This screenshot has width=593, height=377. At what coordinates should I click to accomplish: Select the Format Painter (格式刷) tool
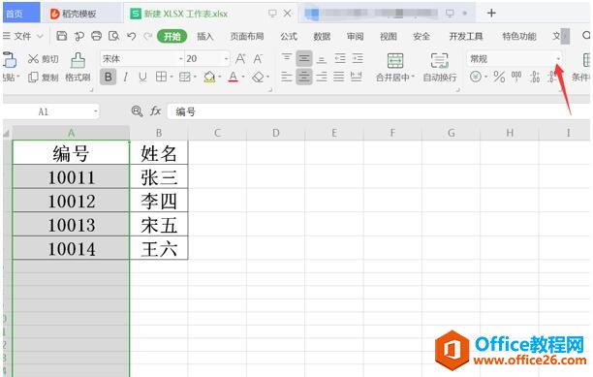click(78, 67)
